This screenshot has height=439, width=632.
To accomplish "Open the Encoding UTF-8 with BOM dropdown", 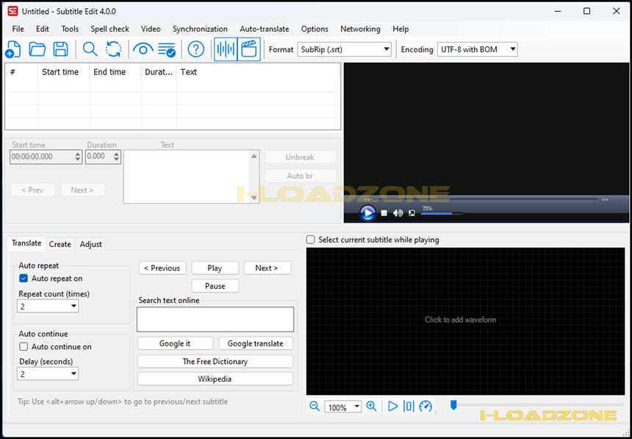I will [477, 49].
